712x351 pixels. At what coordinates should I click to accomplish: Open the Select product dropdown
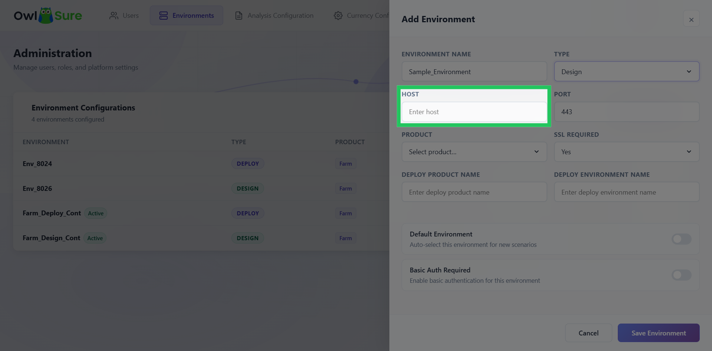[x=474, y=152]
